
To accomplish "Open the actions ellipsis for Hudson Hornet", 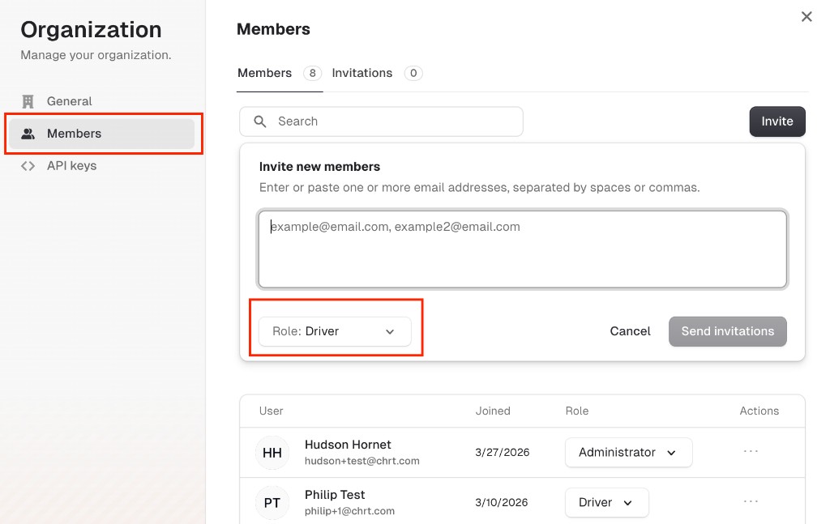I will (x=751, y=452).
